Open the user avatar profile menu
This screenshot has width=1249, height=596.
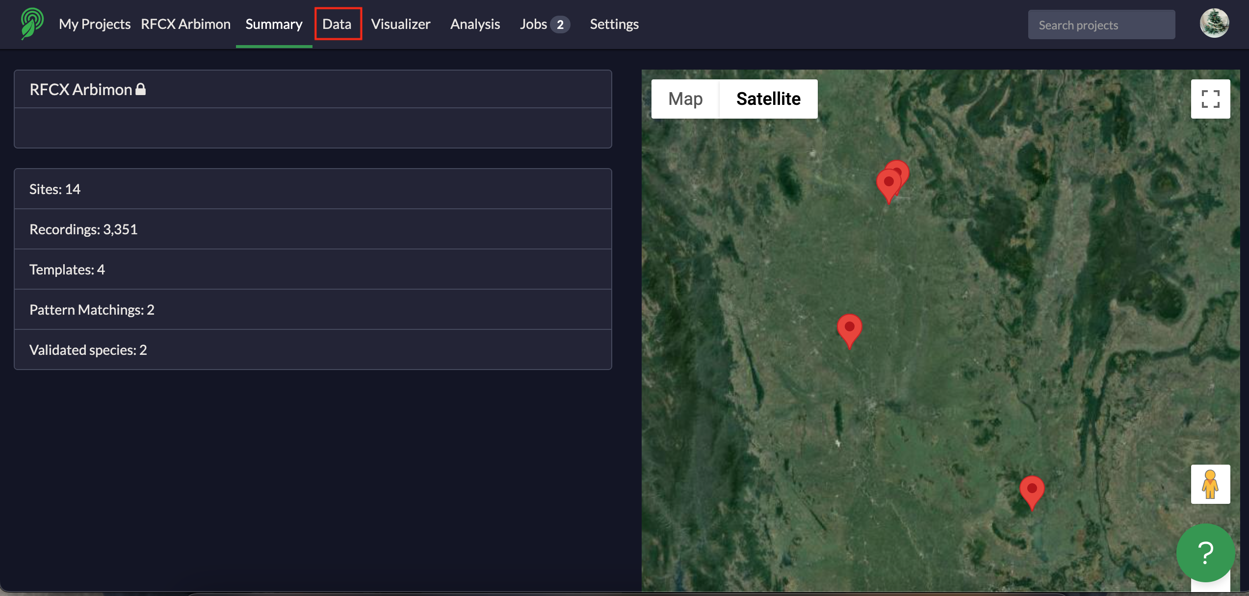(1214, 24)
